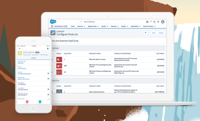
Task: Tap the Opp of the Century link
Action: 24,79
